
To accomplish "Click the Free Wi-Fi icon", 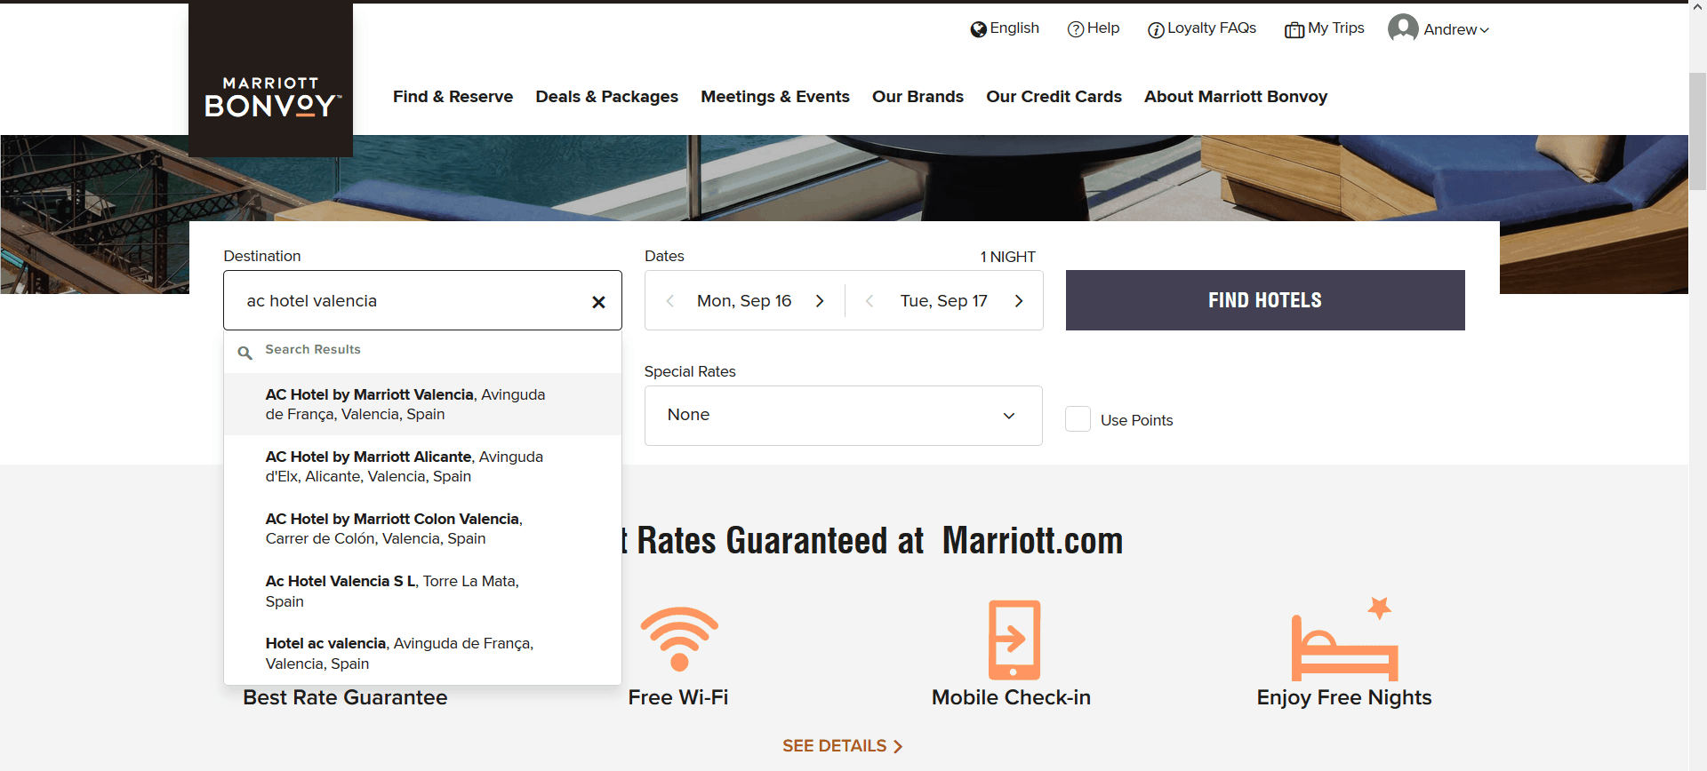I will (x=679, y=639).
